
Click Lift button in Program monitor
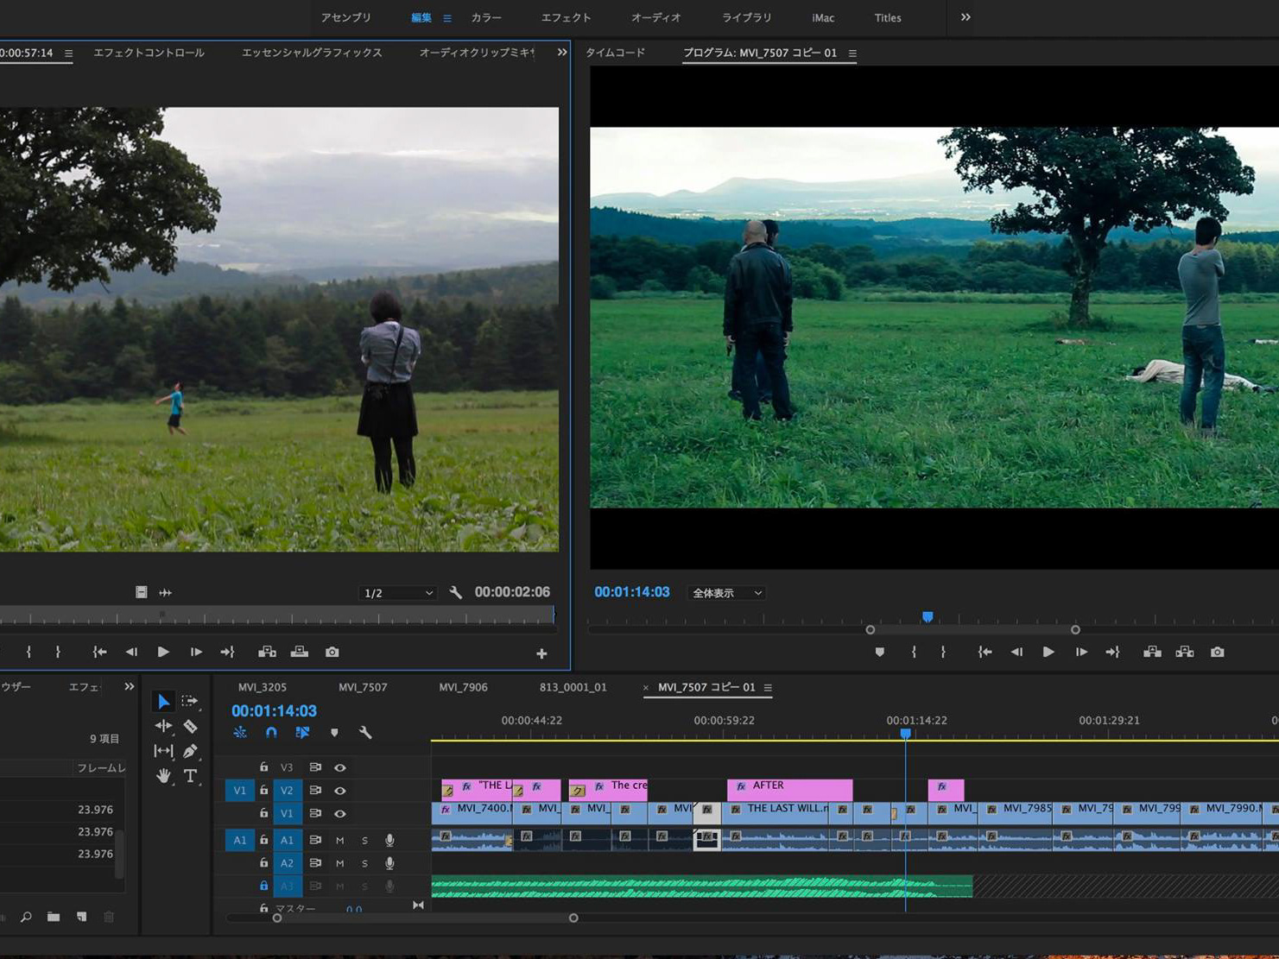pos(1152,652)
